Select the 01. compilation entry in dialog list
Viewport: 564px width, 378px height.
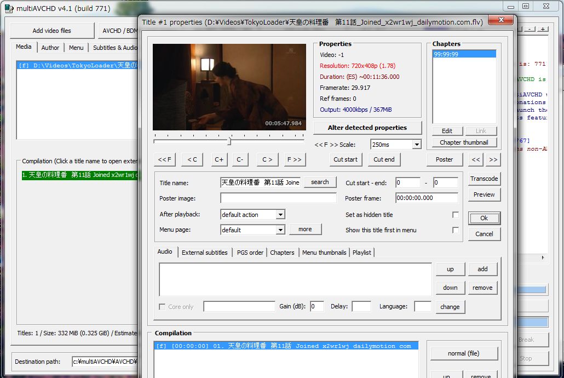coord(286,346)
